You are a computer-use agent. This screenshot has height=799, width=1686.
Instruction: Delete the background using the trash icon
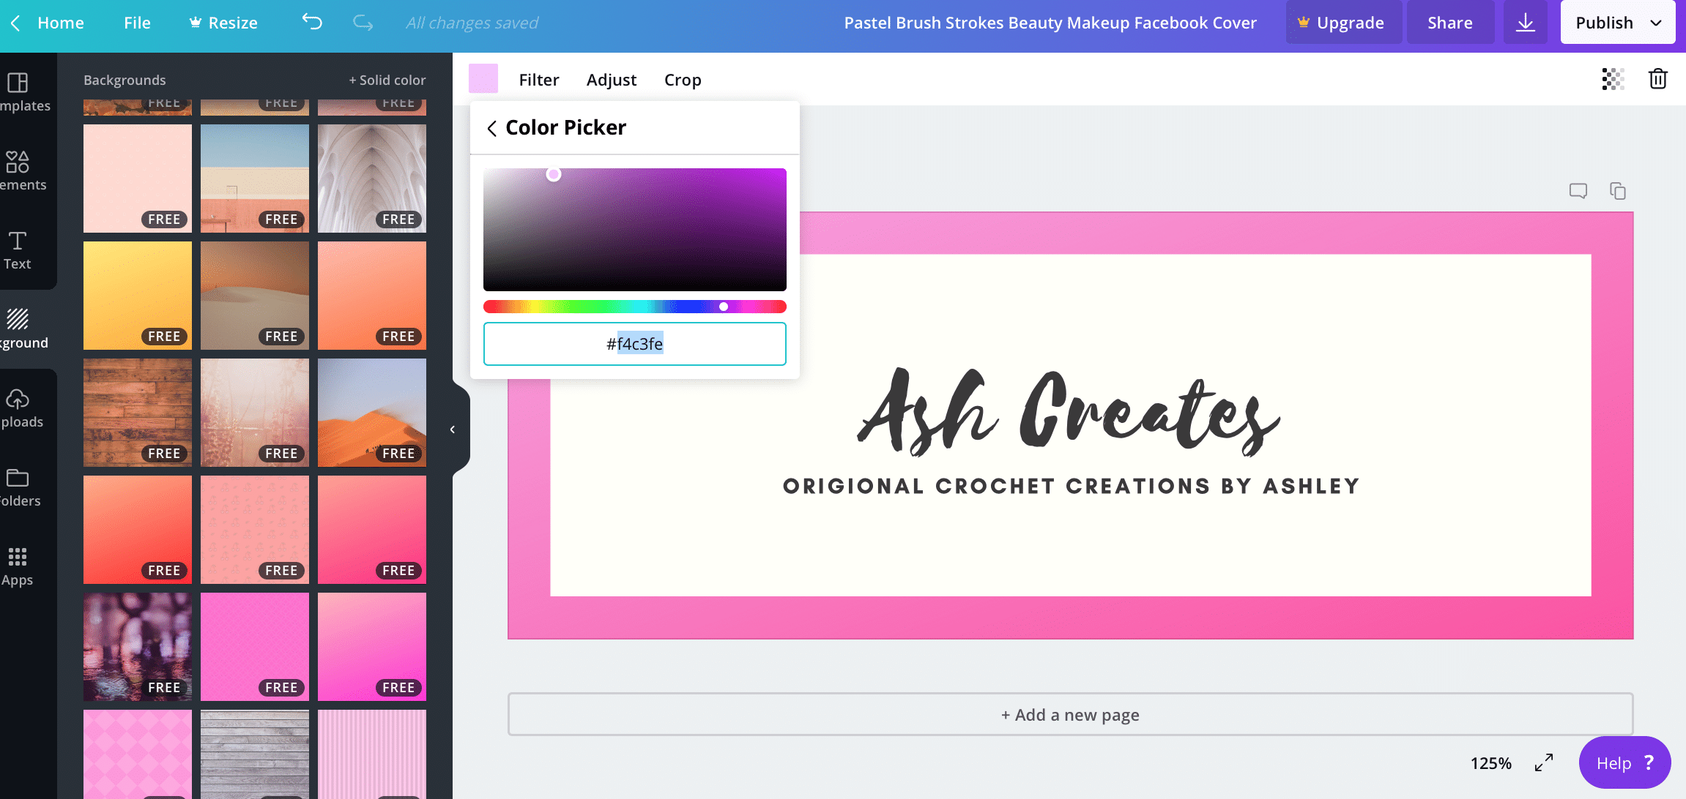1657,79
